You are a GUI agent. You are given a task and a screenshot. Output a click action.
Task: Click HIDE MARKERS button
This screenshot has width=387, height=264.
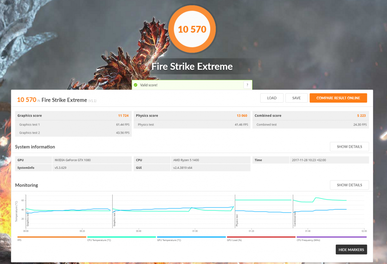click(x=351, y=249)
